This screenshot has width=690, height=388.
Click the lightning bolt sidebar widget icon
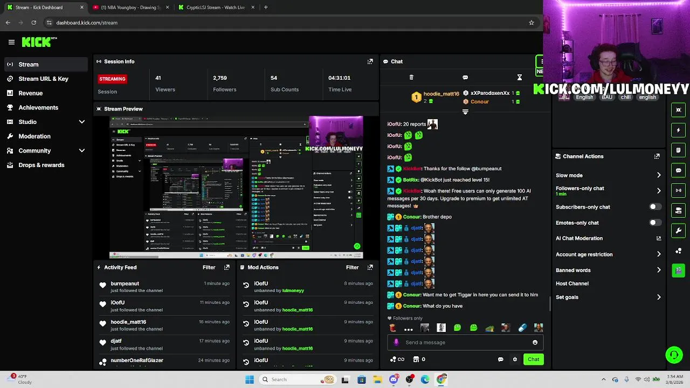678,130
